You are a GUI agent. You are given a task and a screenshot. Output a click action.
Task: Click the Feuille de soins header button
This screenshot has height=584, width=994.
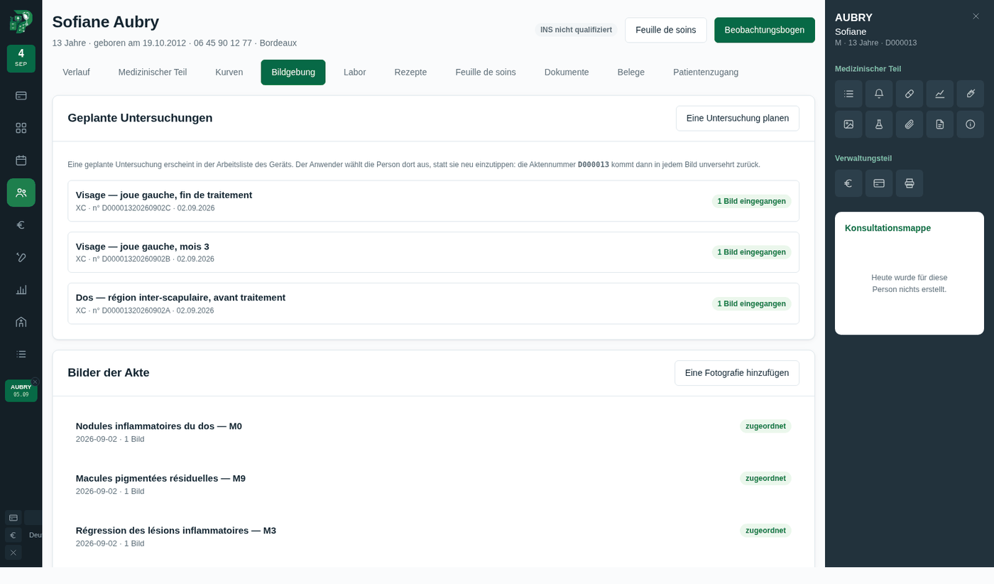point(666,30)
